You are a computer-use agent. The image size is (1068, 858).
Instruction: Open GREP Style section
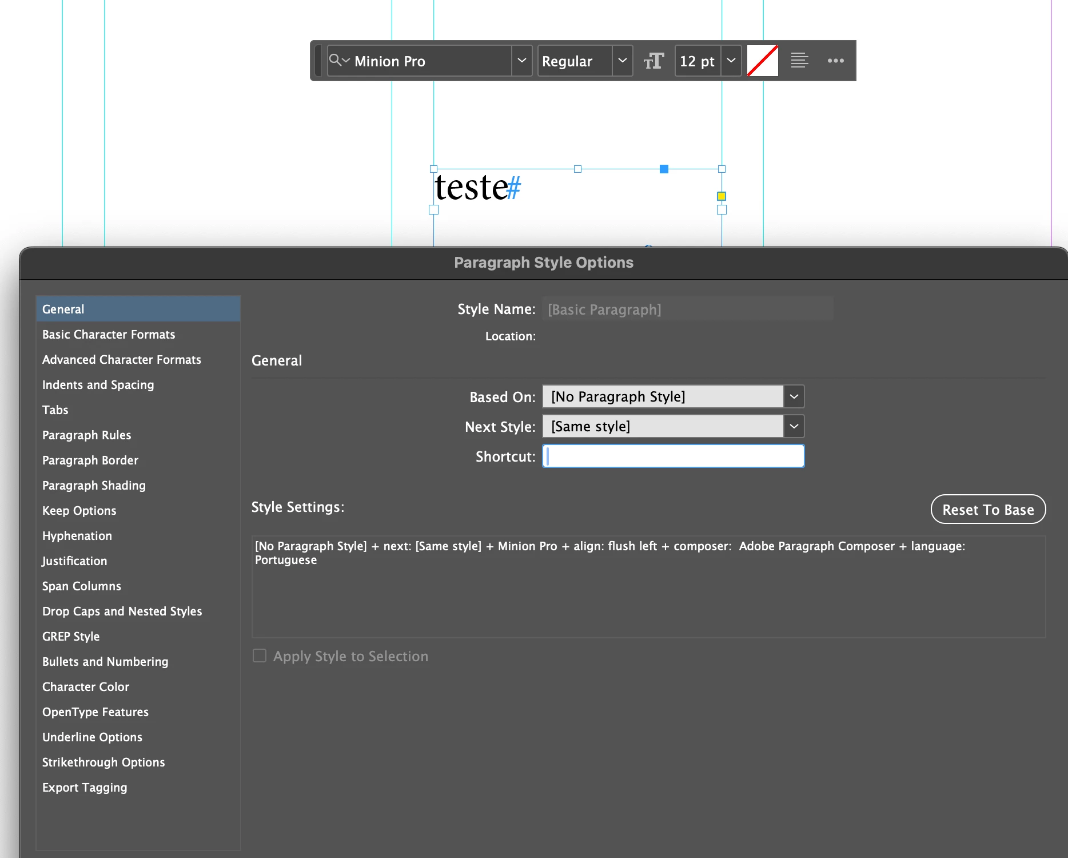[138, 636]
